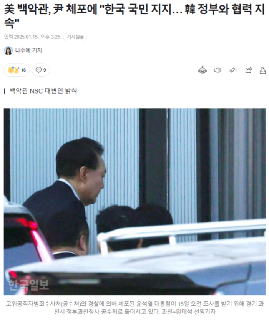Open the 기사원문 original article button
Image resolution: width=269 pixels, height=321 pixels.
(75, 37)
